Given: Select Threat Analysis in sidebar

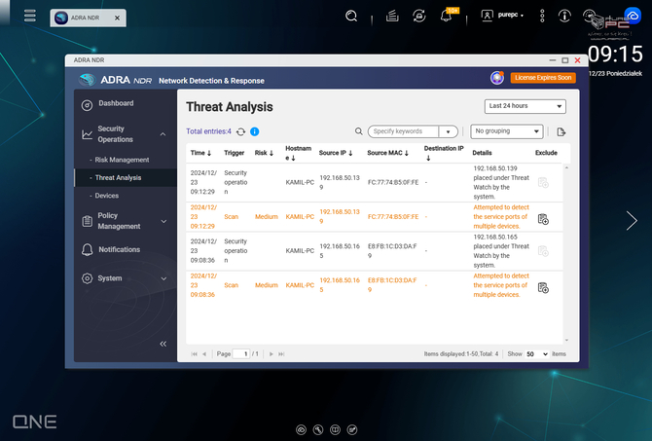Looking at the screenshot, I should 118,177.
